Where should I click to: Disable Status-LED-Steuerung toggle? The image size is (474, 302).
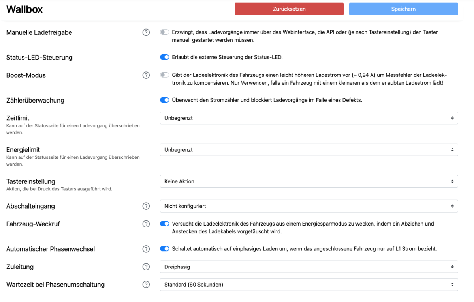164,57
